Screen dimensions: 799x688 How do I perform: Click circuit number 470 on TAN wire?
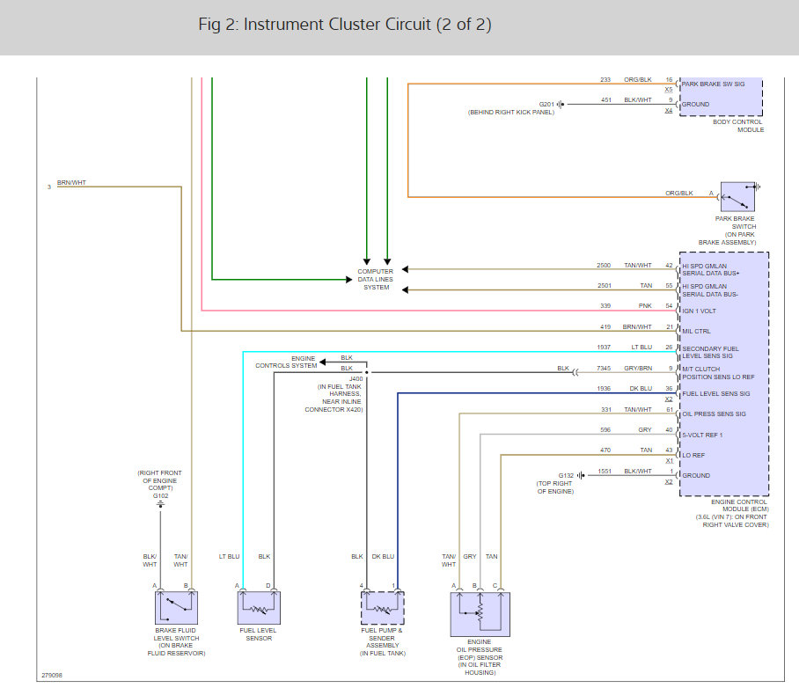click(605, 450)
